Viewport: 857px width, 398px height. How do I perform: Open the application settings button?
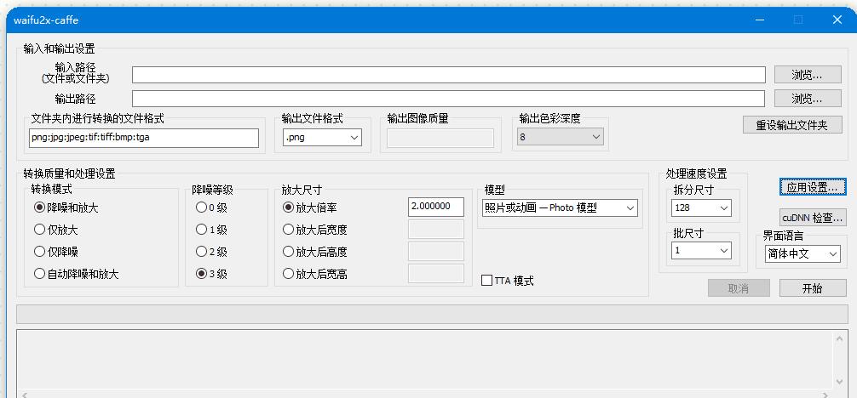(813, 186)
